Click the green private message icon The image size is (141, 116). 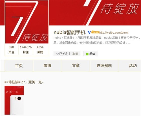tap(87, 54)
